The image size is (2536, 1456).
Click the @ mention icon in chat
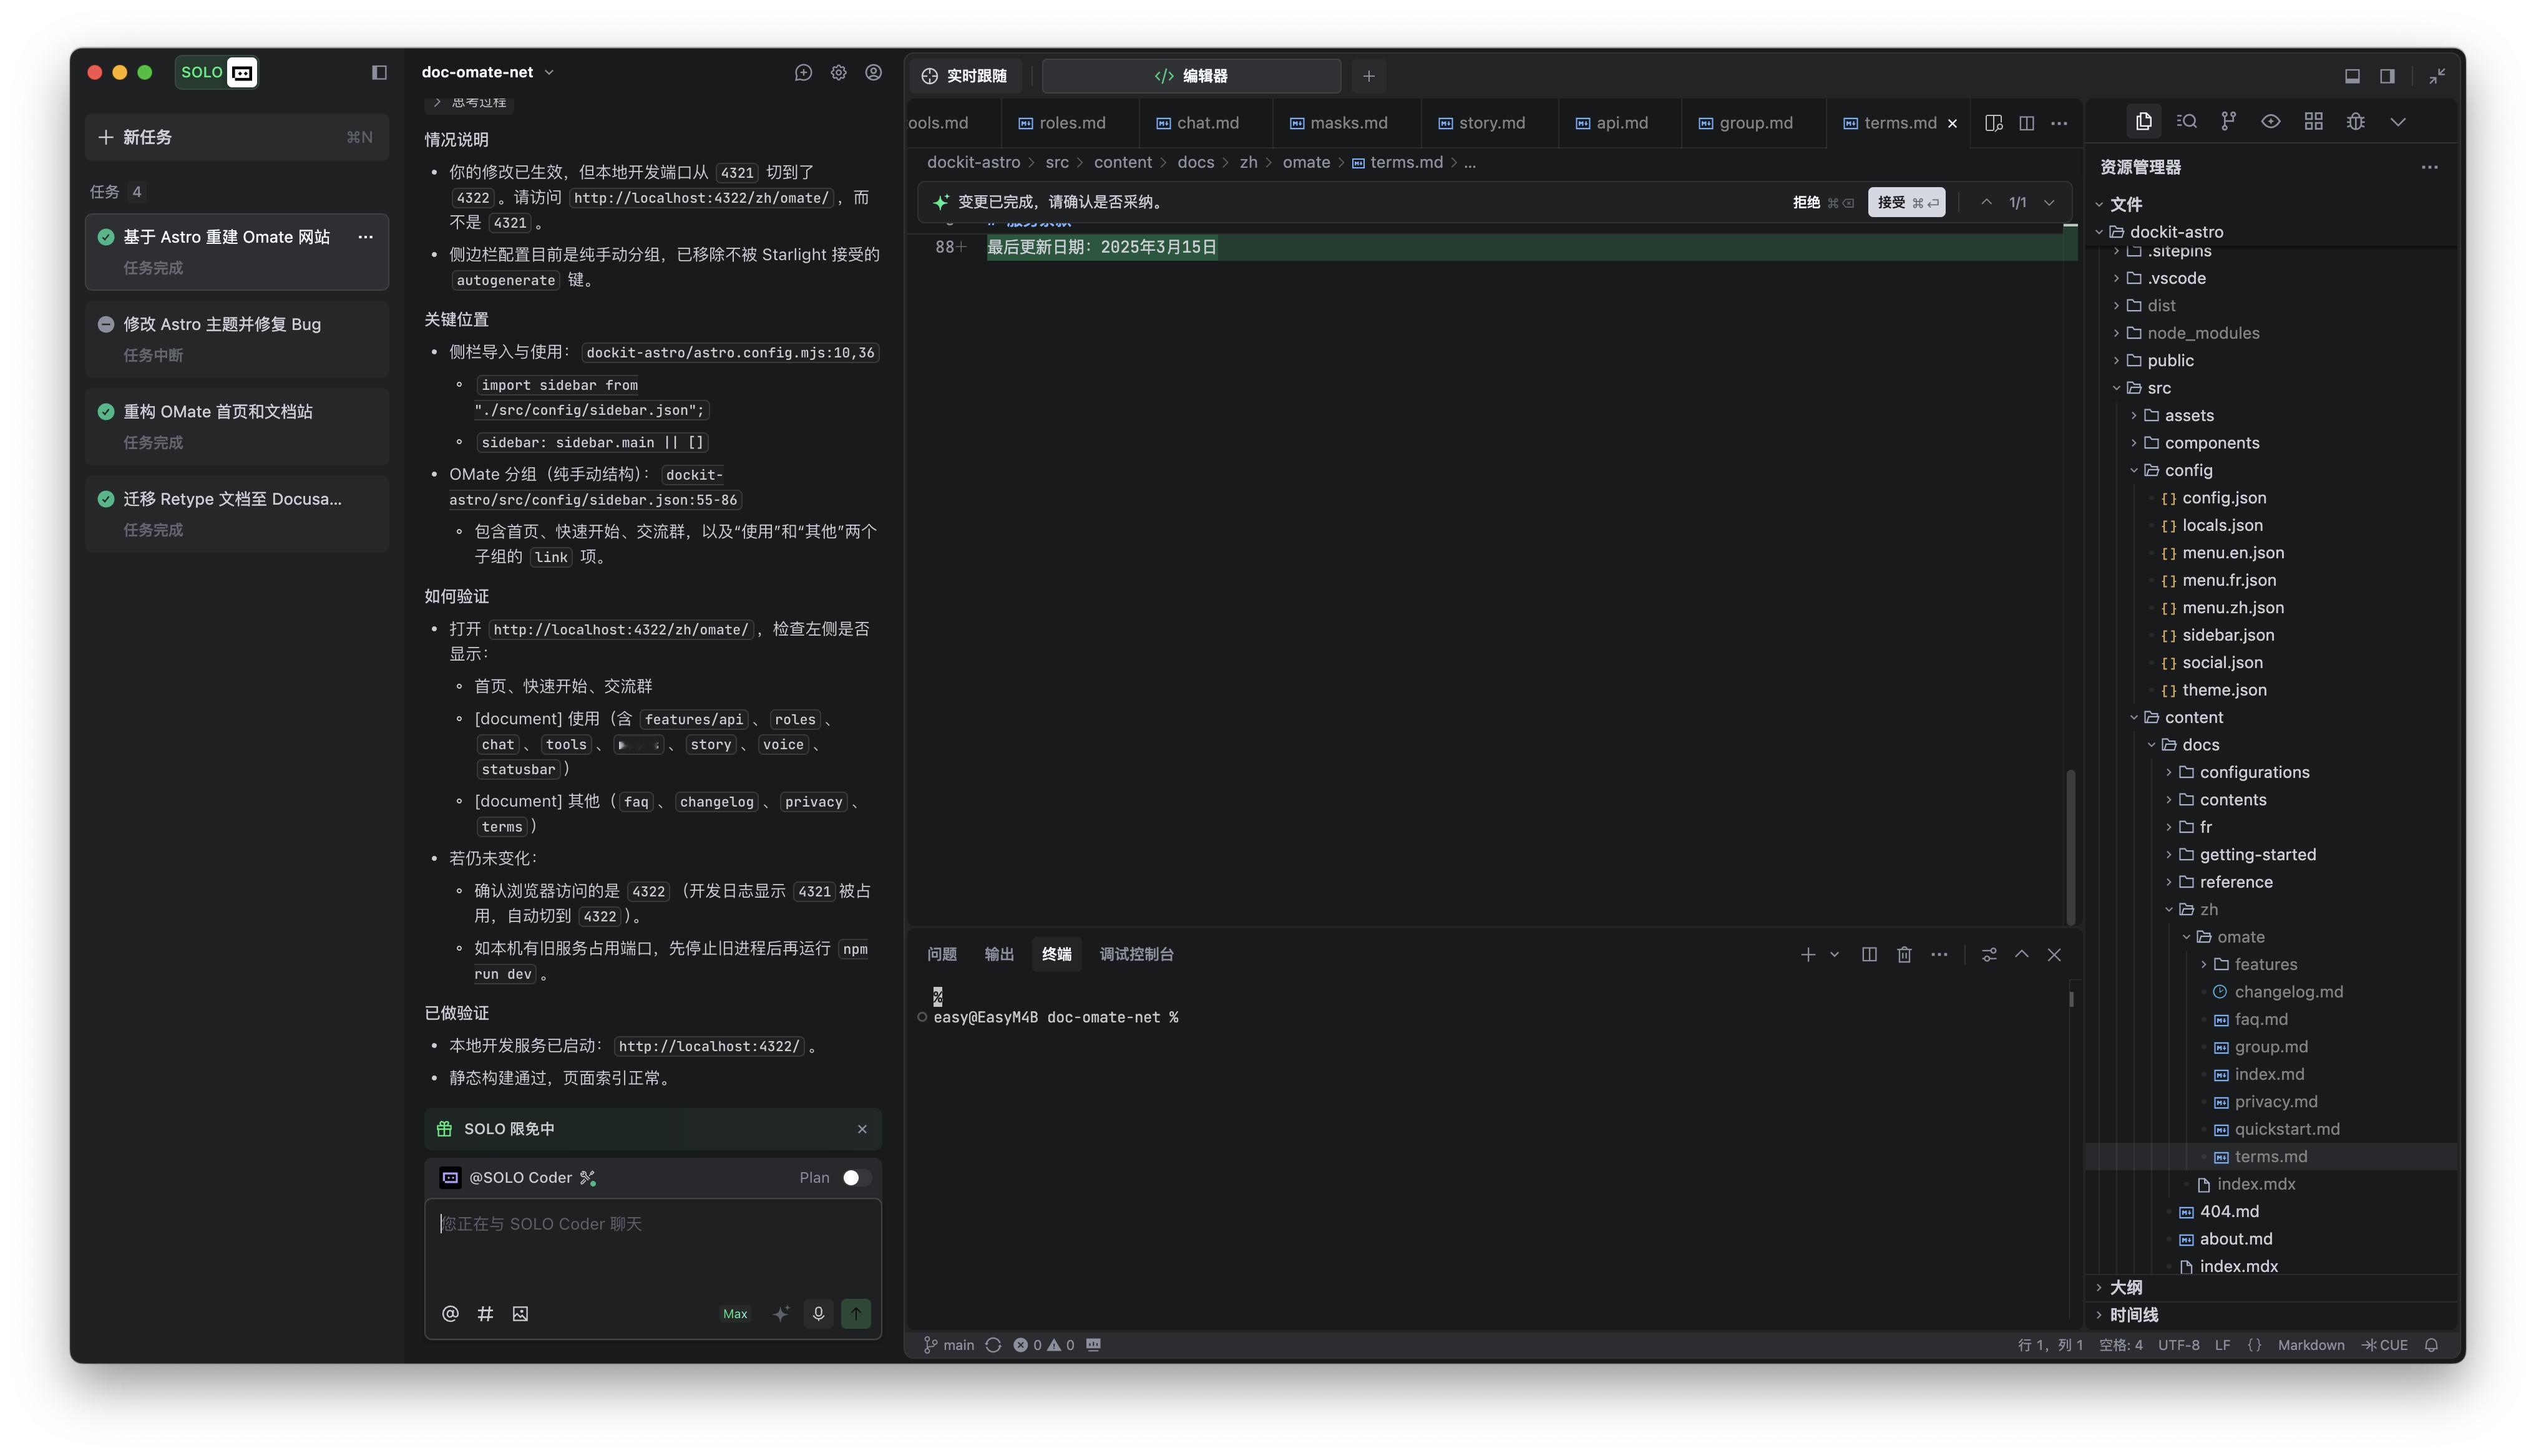450,1313
